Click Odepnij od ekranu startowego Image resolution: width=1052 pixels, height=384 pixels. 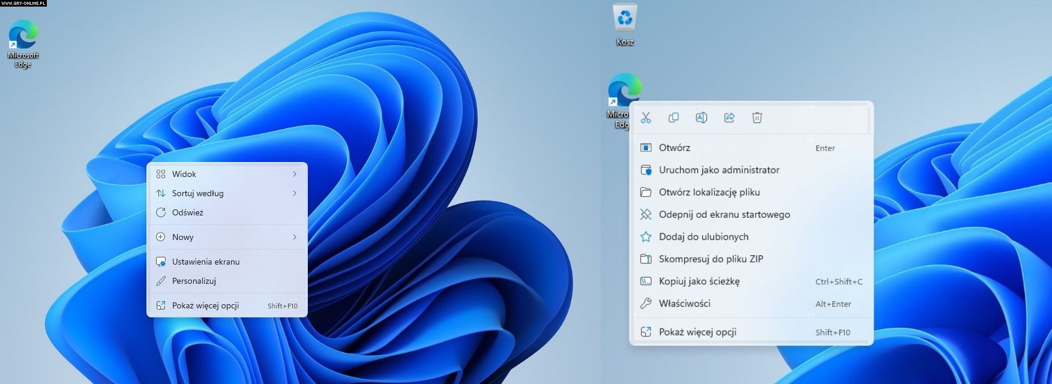[724, 214]
